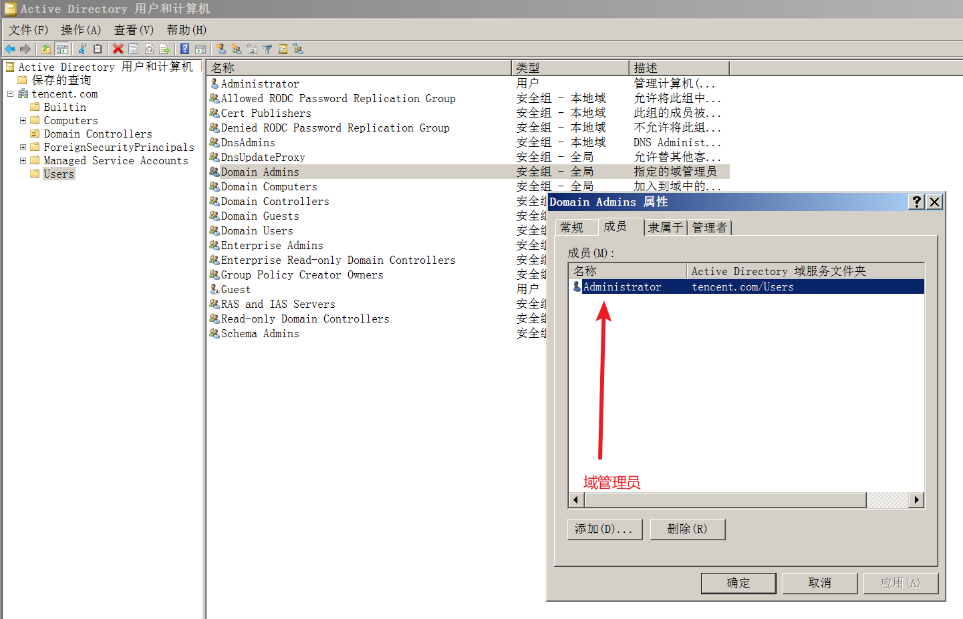The image size is (963, 619).
Task: Select Domain Controllers in the tree
Action: click(98, 134)
